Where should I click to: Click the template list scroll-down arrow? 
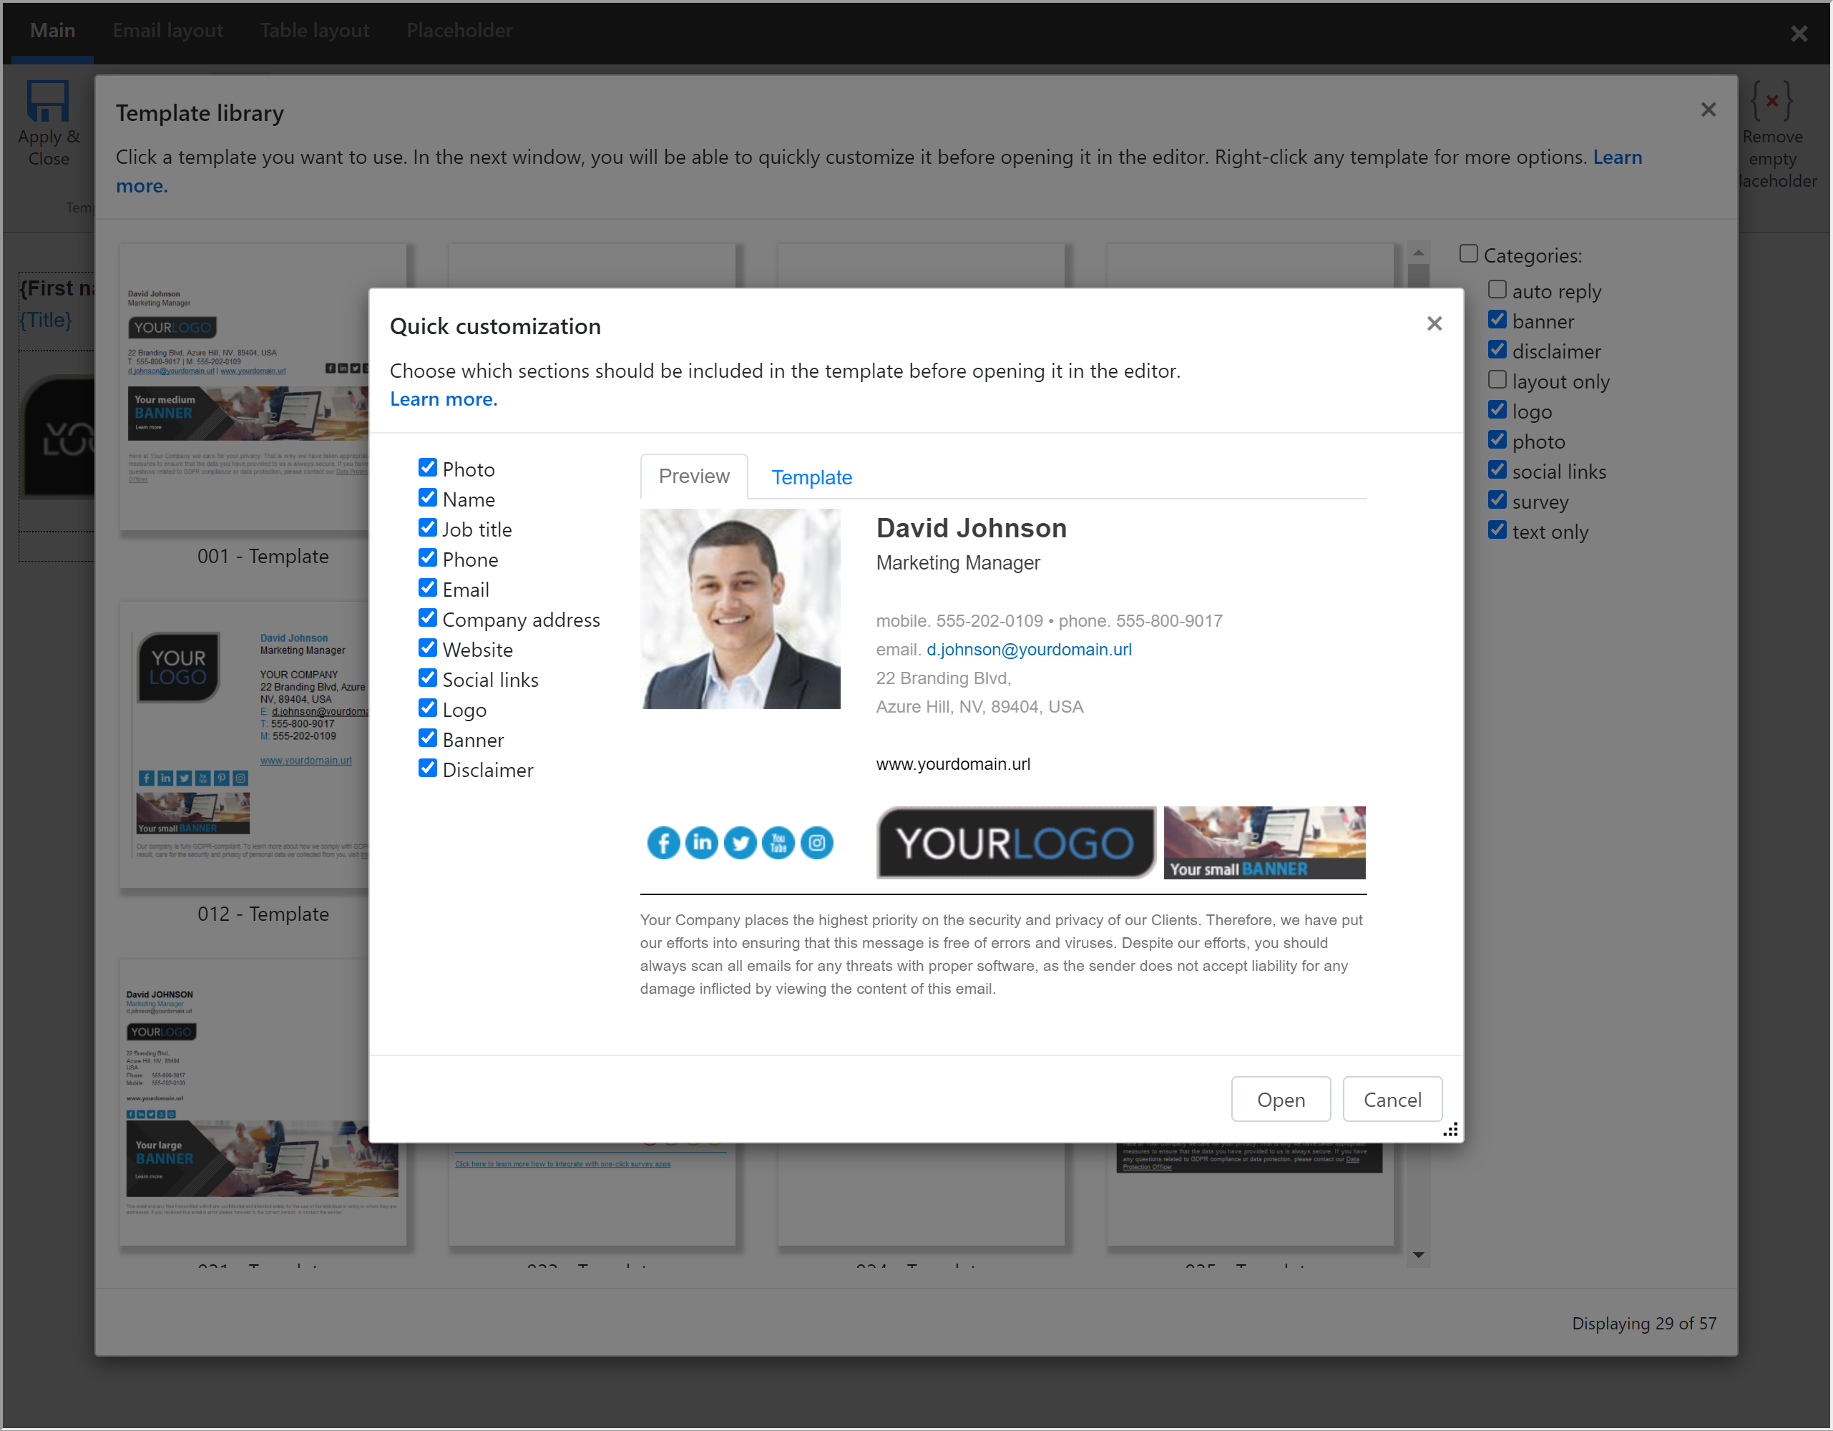click(1418, 1255)
